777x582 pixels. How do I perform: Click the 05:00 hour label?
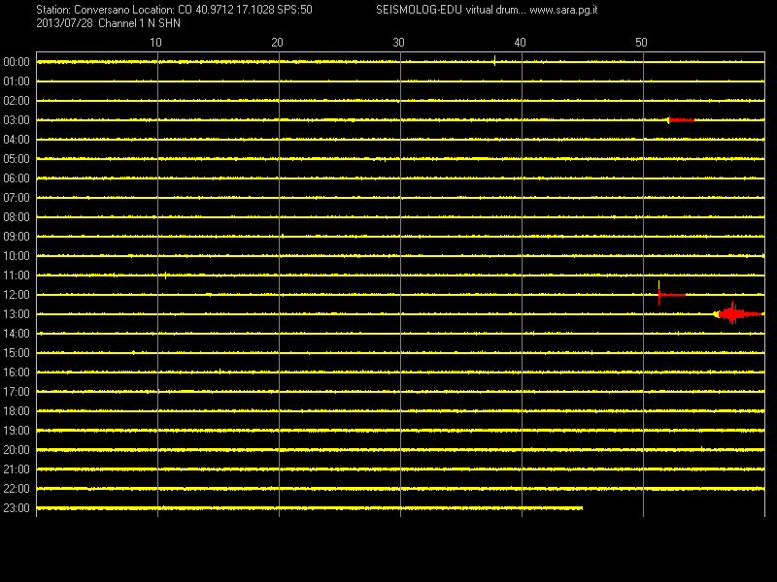point(17,159)
